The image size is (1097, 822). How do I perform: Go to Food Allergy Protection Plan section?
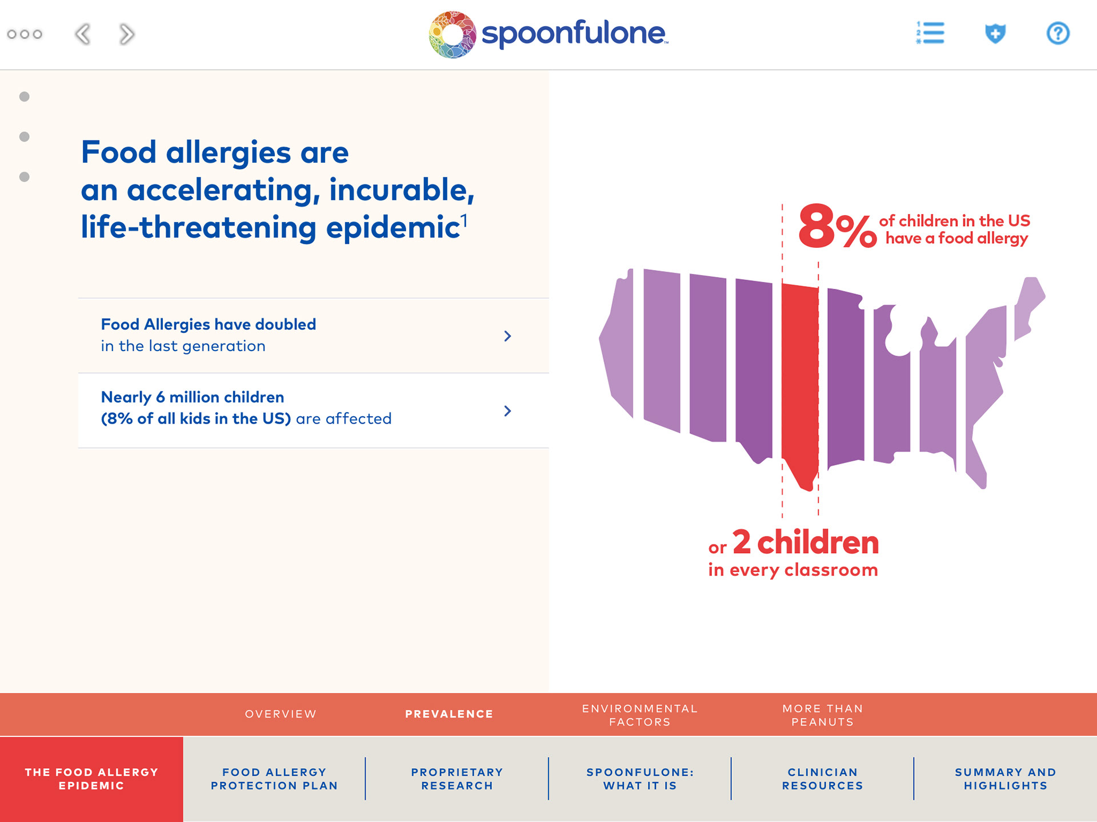274,779
